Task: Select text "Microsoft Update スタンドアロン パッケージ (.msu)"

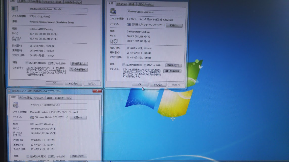Action: tap(54, 112)
